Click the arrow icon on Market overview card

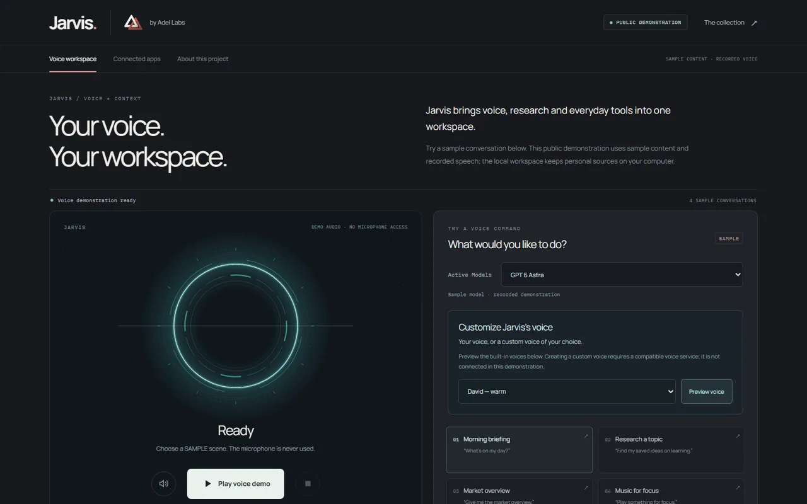(586, 488)
